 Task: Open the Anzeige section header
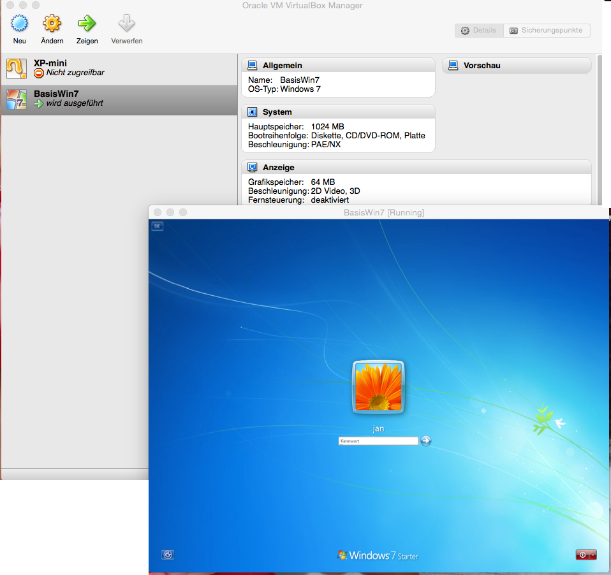click(416, 167)
